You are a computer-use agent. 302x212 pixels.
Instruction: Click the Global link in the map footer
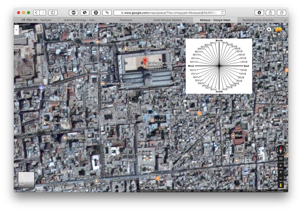tap(197, 191)
